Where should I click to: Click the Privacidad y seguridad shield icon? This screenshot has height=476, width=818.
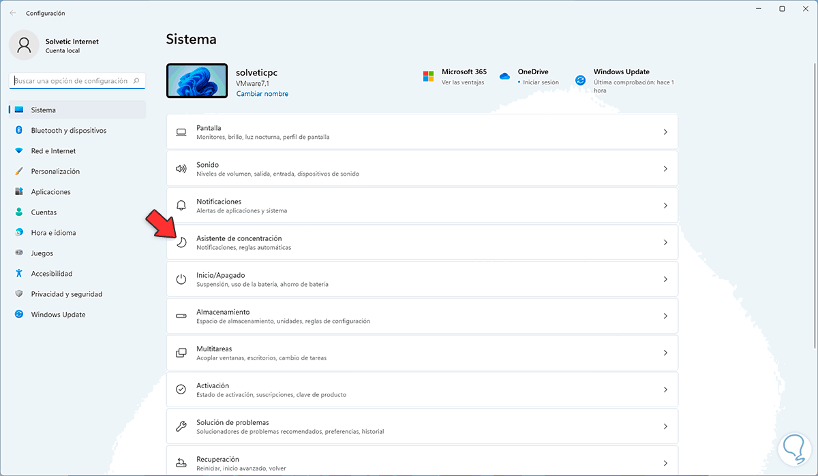tap(19, 294)
